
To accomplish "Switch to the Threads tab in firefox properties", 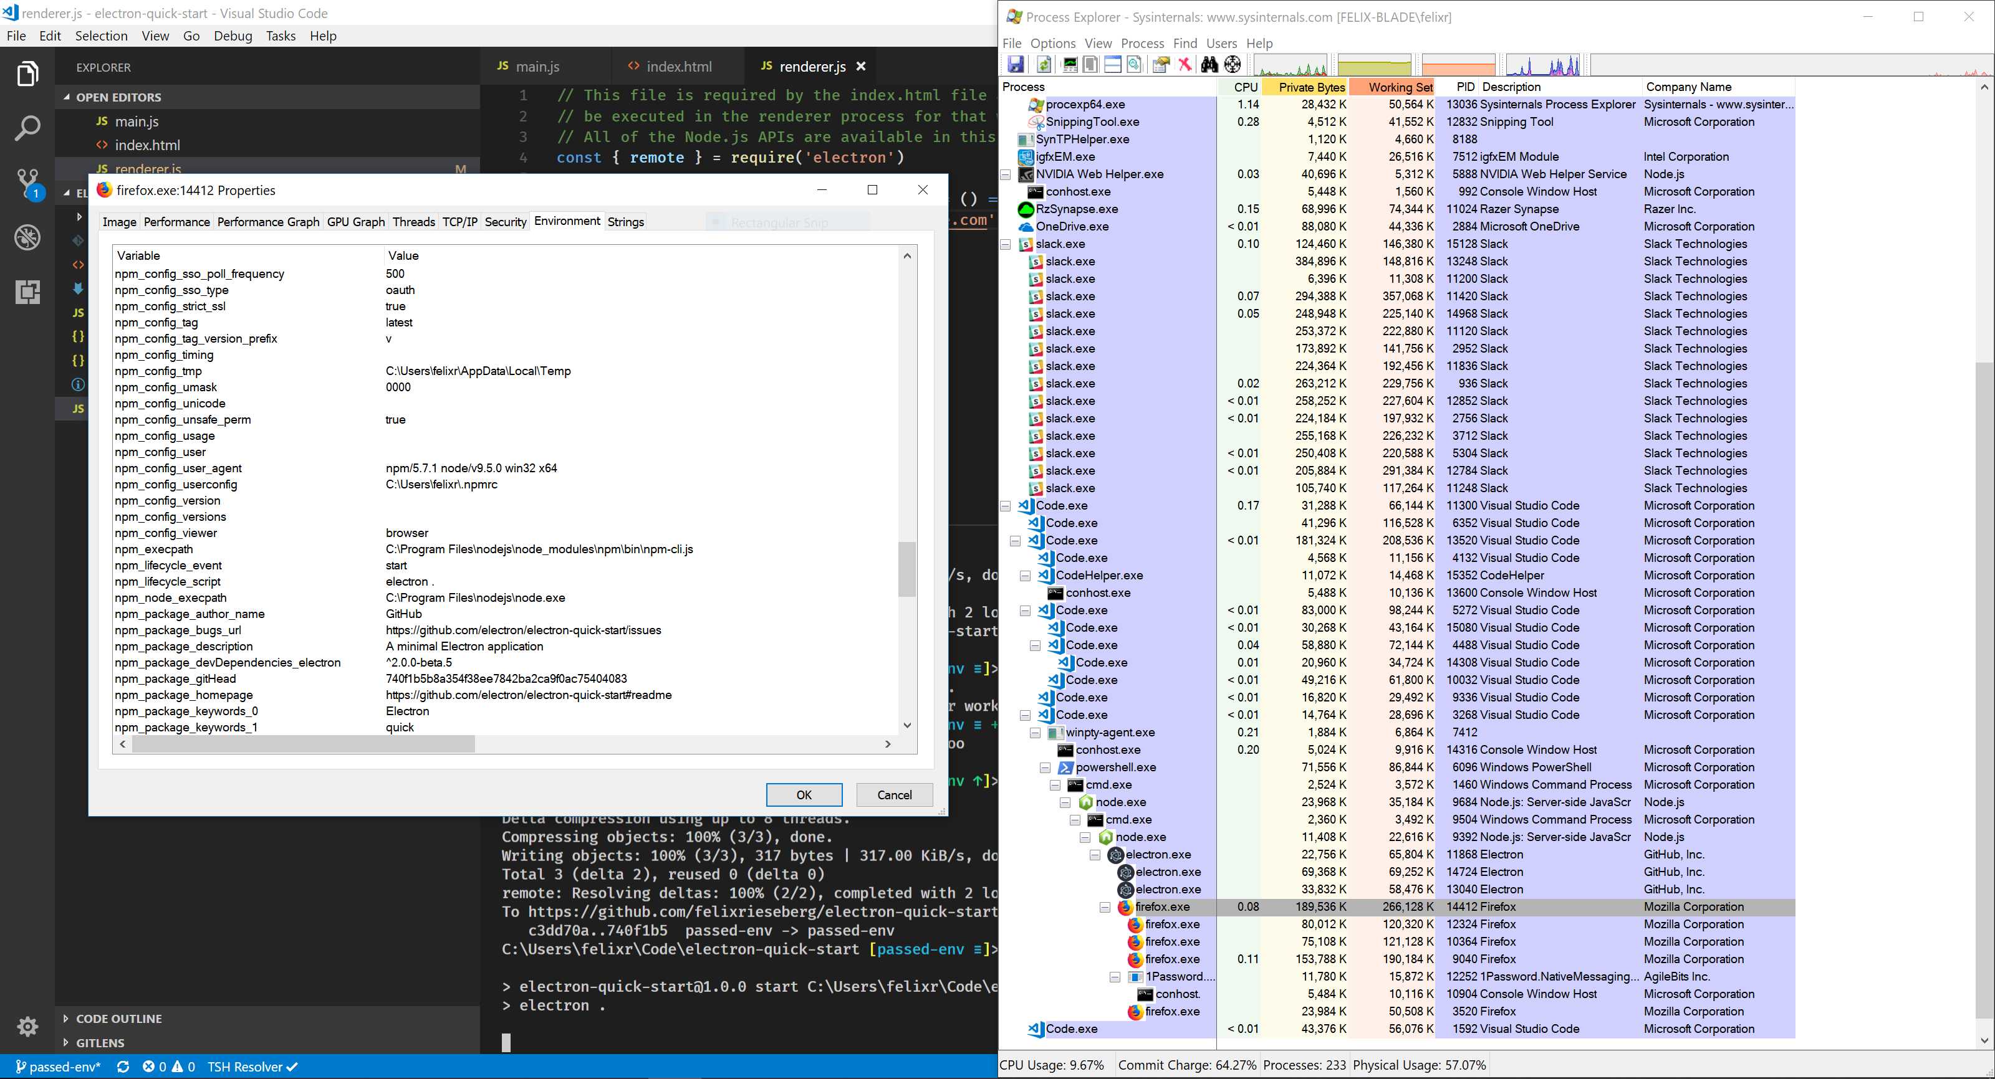I will point(413,222).
